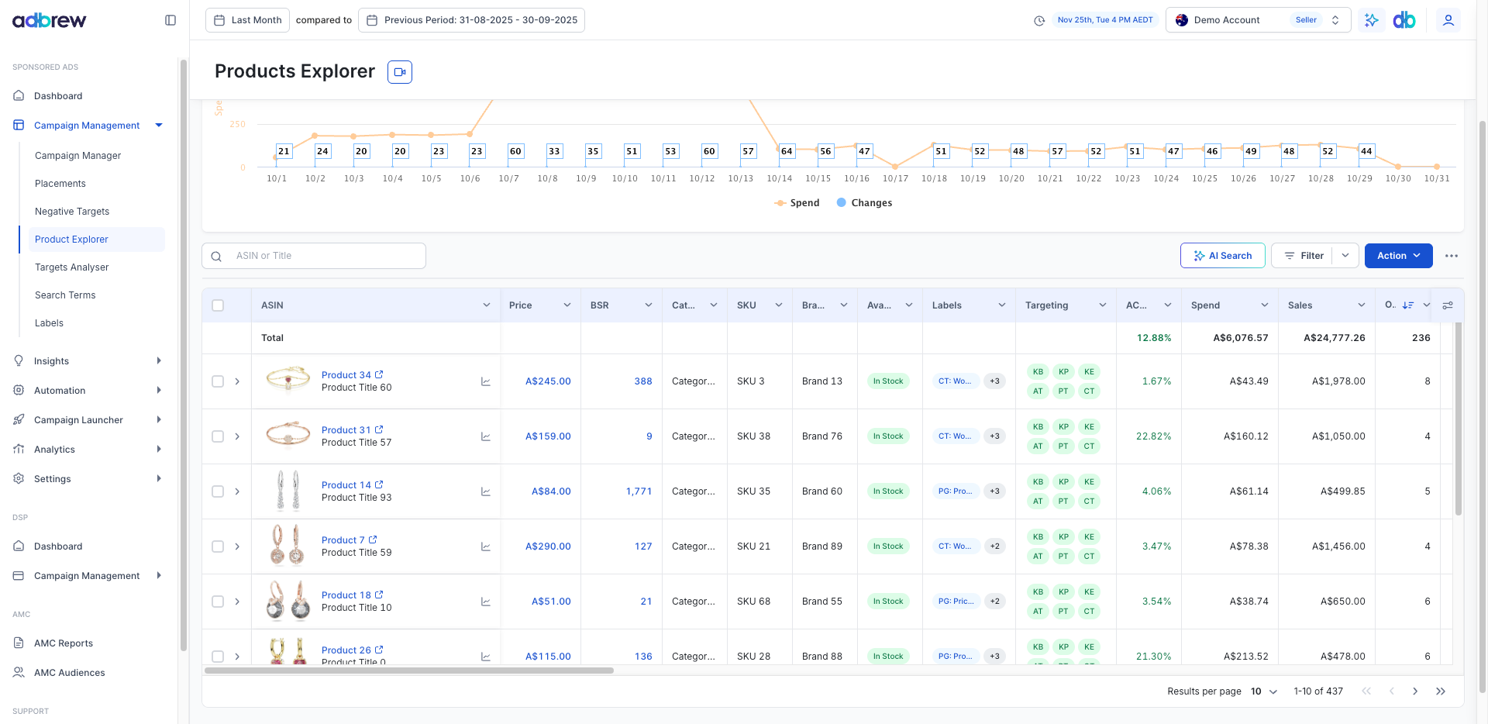Click the three-dot more options icon
Image resolution: width=1488 pixels, height=724 pixels.
(x=1451, y=256)
